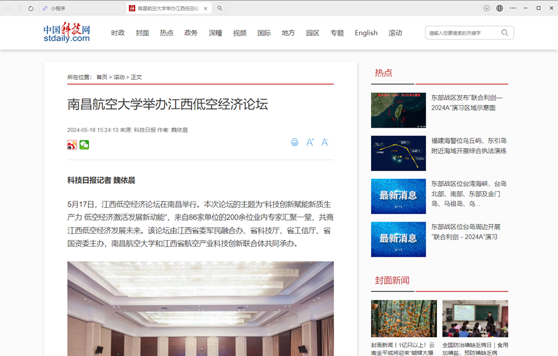Decrease font size with A- icon
Screen dimensions: 558x356
coord(325,142)
